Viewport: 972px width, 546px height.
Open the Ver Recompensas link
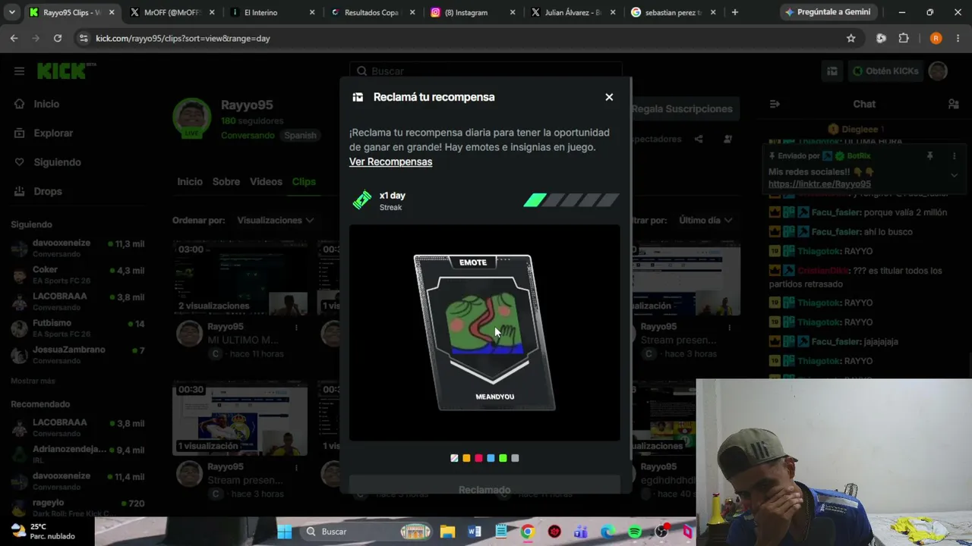[x=390, y=162]
